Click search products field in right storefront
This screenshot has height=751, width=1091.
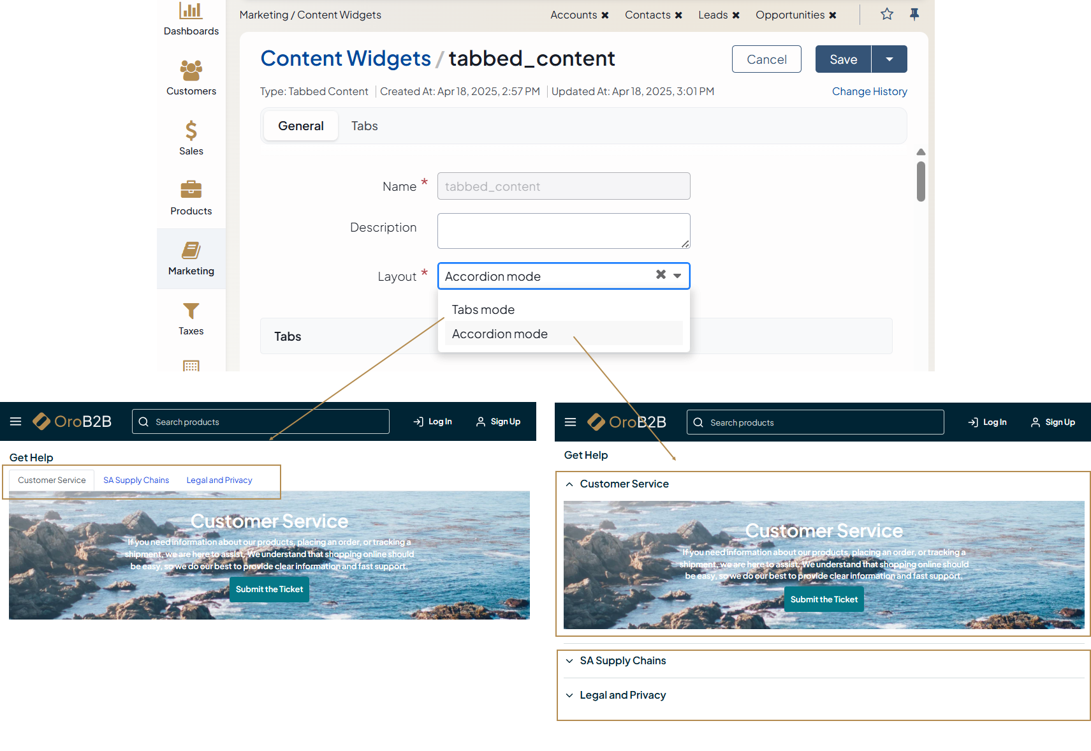pos(816,422)
